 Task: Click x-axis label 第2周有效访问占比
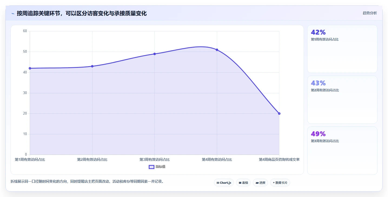(92, 160)
